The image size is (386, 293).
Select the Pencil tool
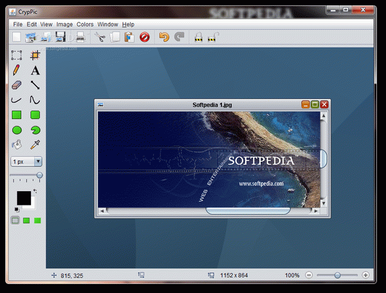coord(17,70)
